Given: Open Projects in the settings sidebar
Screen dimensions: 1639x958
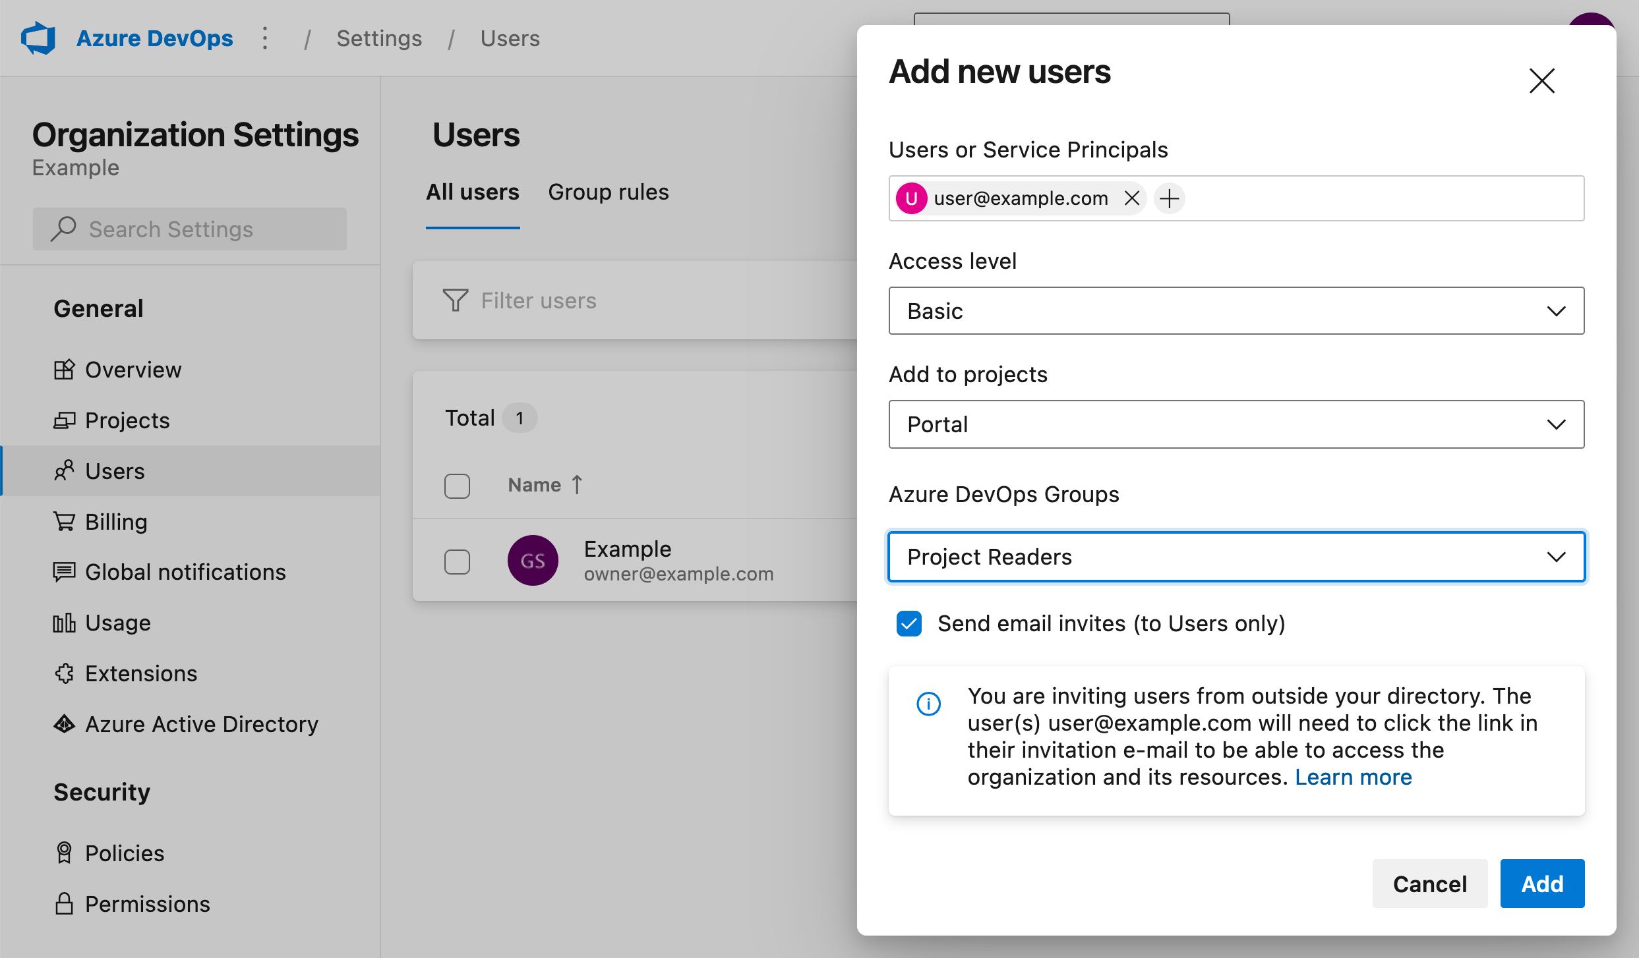Looking at the screenshot, I should click(190, 420).
